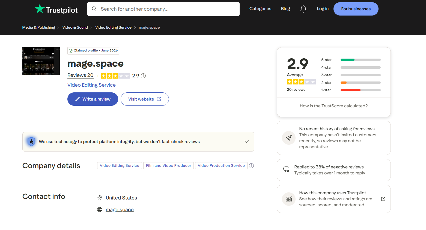Open the Reviews 20 link

(81, 75)
